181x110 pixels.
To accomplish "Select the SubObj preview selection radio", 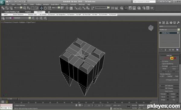I will [x=166, y=76].
